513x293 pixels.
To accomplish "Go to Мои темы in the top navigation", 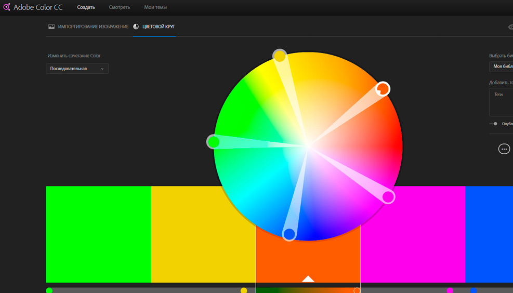I will tap(155, 7).
